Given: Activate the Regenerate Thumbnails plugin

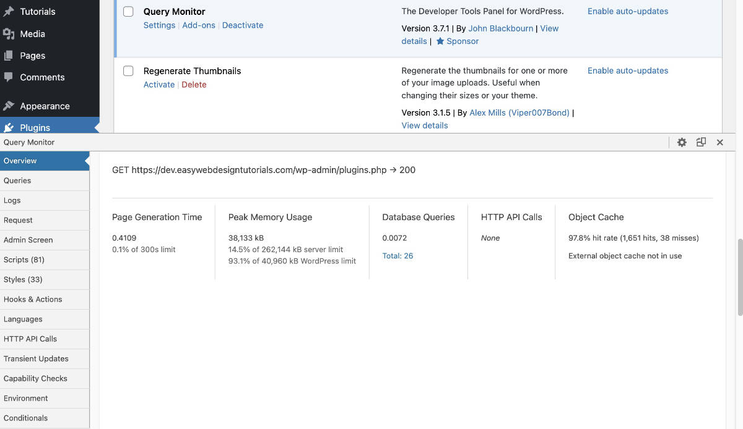Looking at the screenshot, I should click(159, 85).
